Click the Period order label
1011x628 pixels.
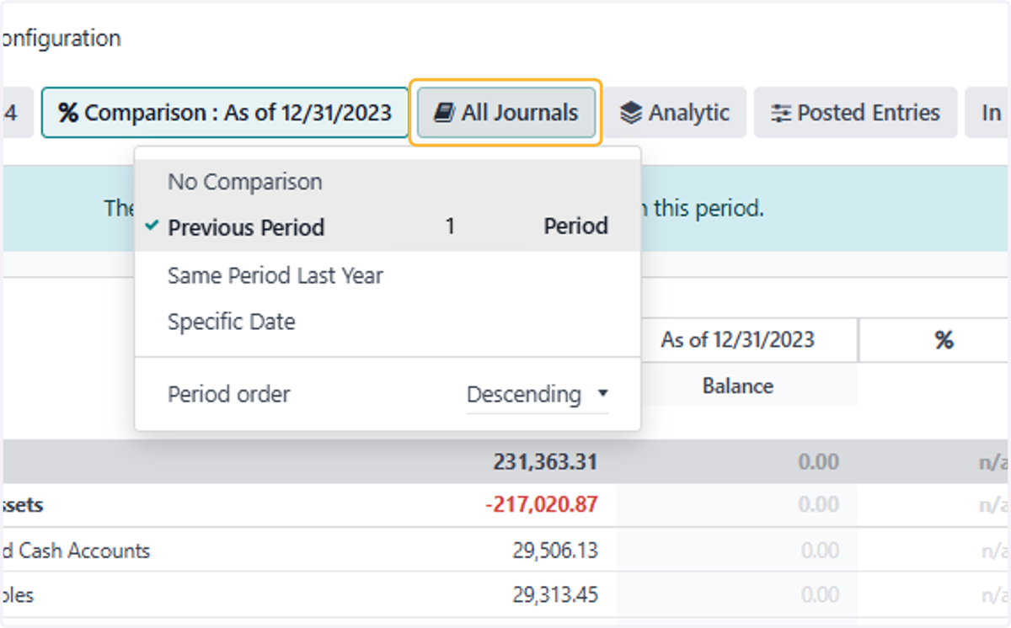tap(228, 394)
